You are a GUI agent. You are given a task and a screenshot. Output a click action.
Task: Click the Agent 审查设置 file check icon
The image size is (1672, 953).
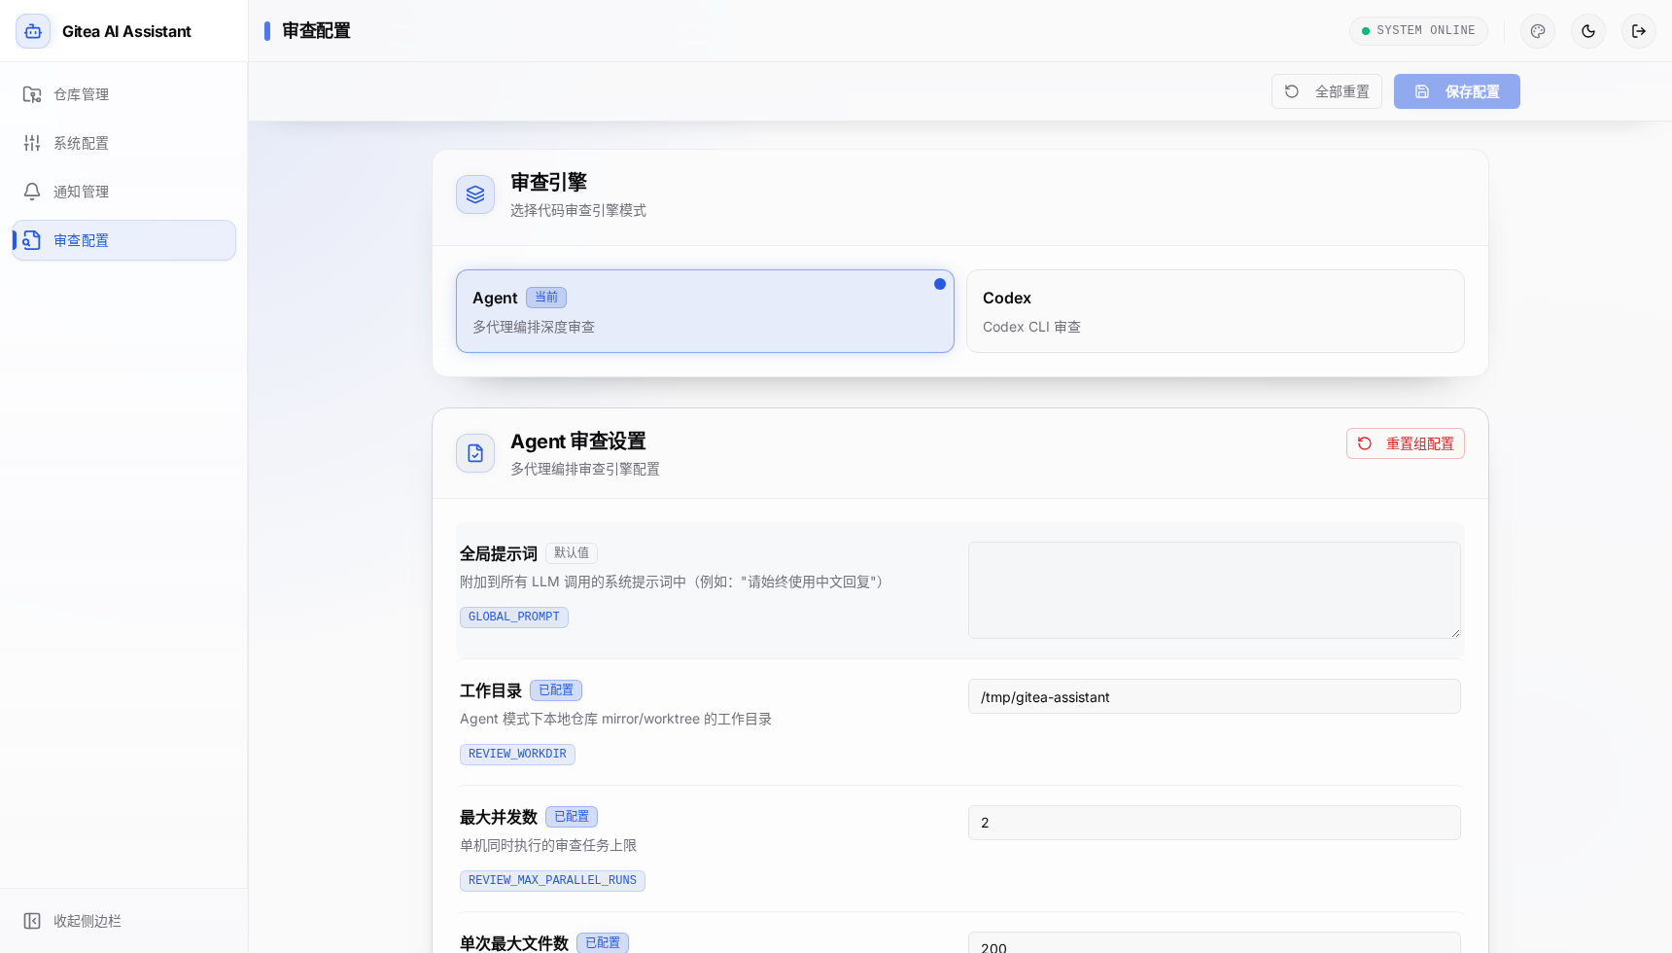[x=475, y=453]
